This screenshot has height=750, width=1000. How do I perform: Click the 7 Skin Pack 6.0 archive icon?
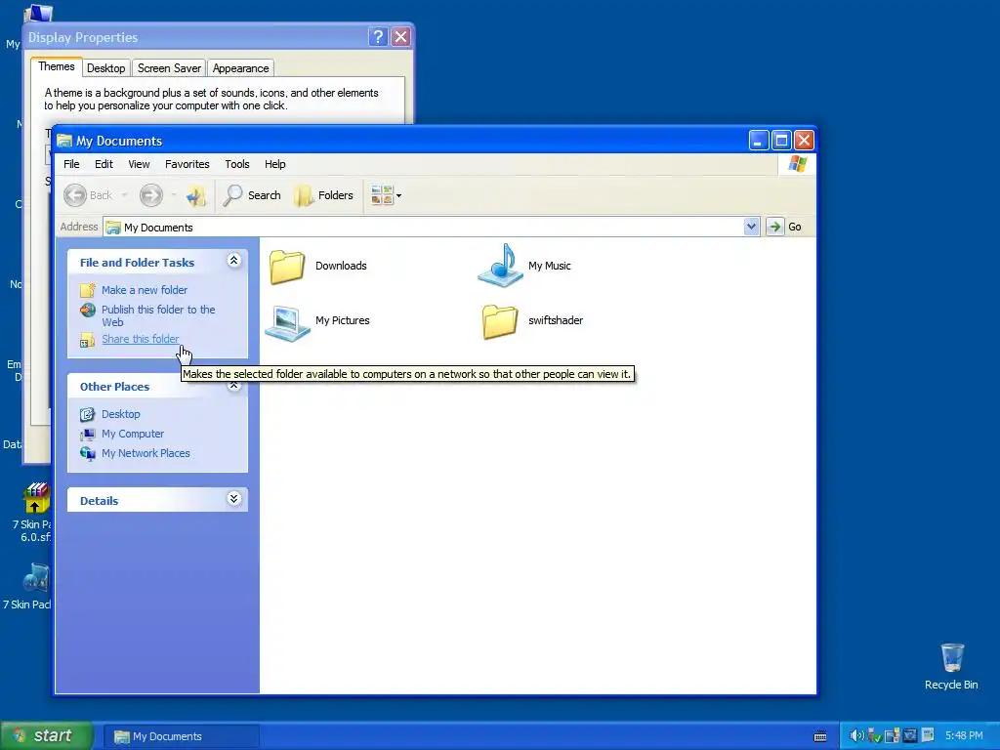coord(36,498)
